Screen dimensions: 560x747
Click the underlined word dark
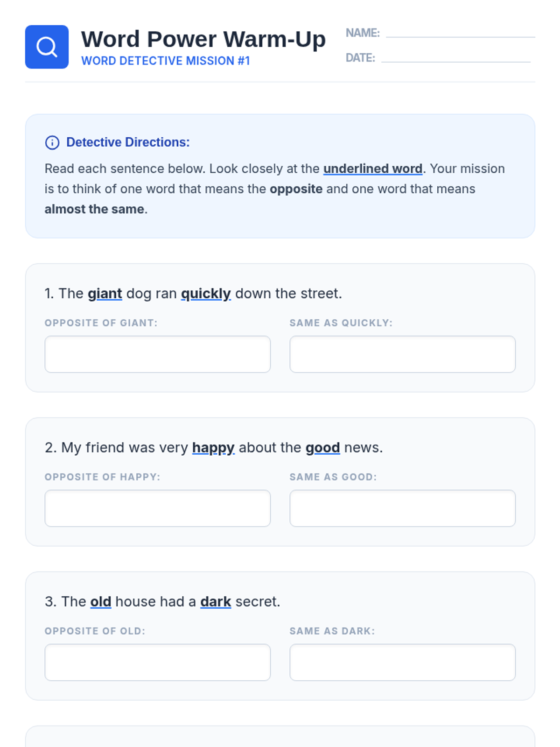click(x=216, y=602)
